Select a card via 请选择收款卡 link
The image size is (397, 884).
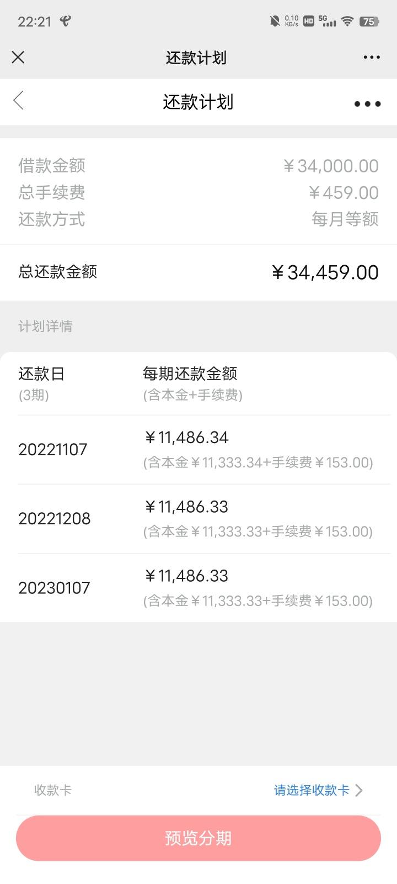tap(312, 790)
